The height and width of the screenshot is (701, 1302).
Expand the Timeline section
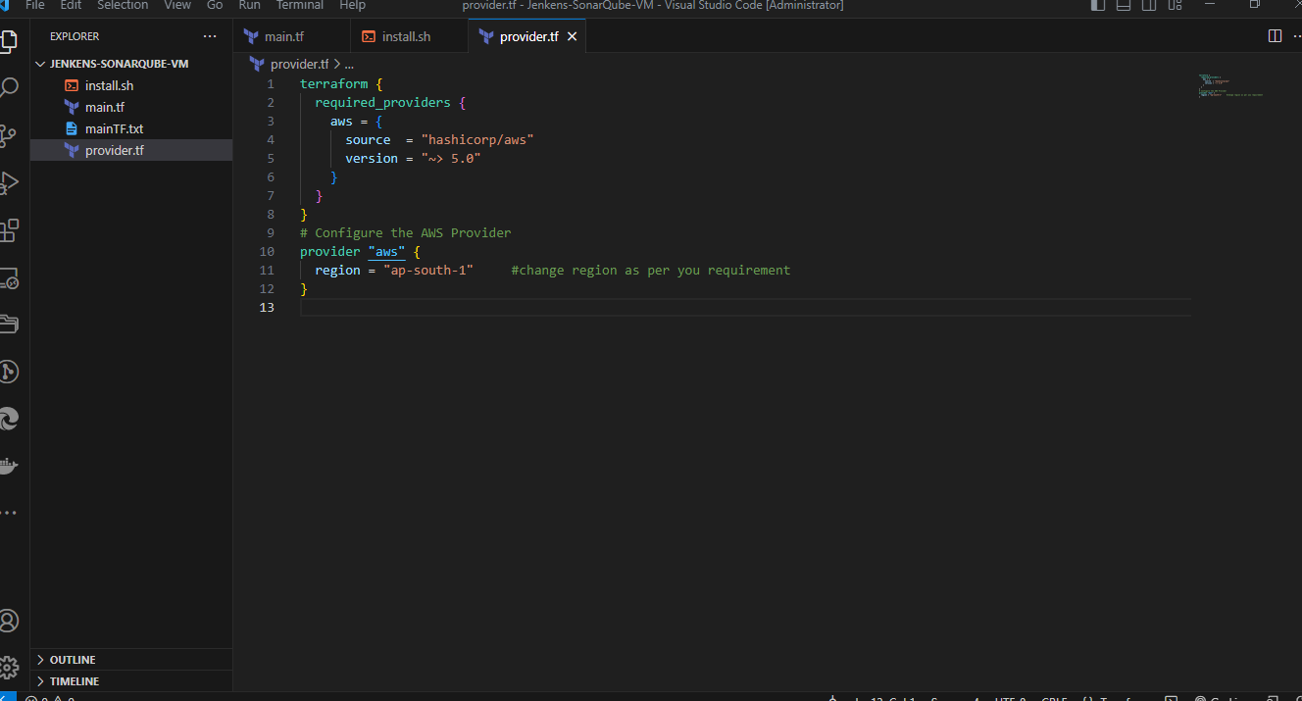coord(75,681)
